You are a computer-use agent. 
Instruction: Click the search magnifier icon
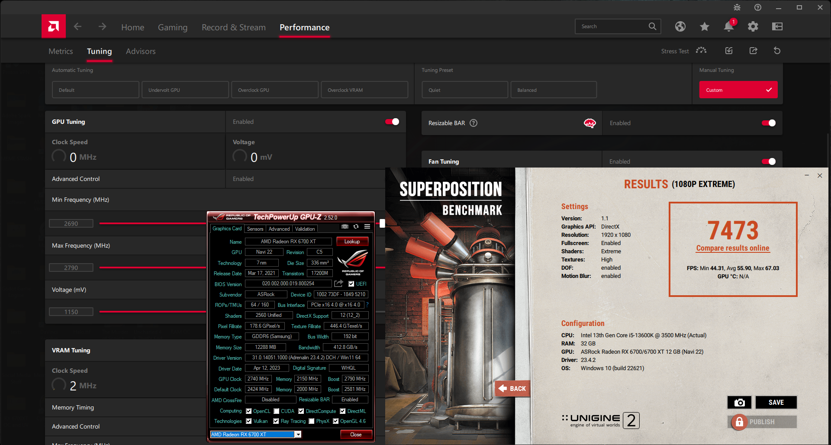652,26
